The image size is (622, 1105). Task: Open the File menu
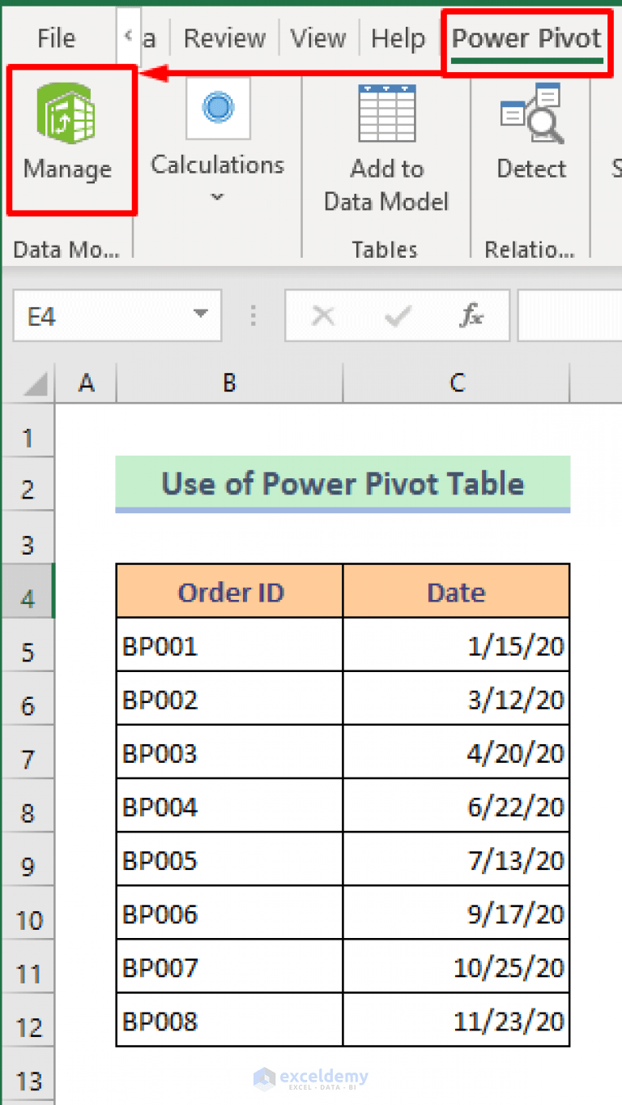pyautogui.click(x=54, y=37)
